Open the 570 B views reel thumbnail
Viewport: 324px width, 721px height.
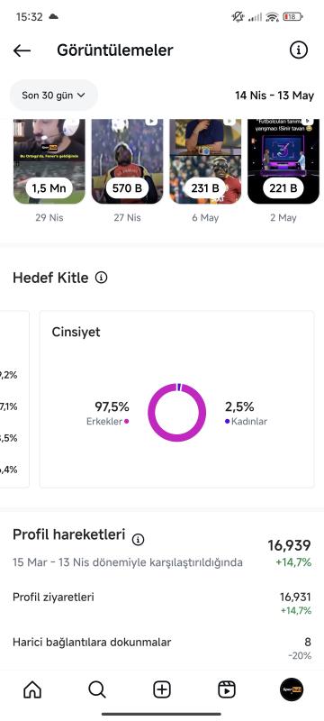pyautogui.click(x=127, y=161)
